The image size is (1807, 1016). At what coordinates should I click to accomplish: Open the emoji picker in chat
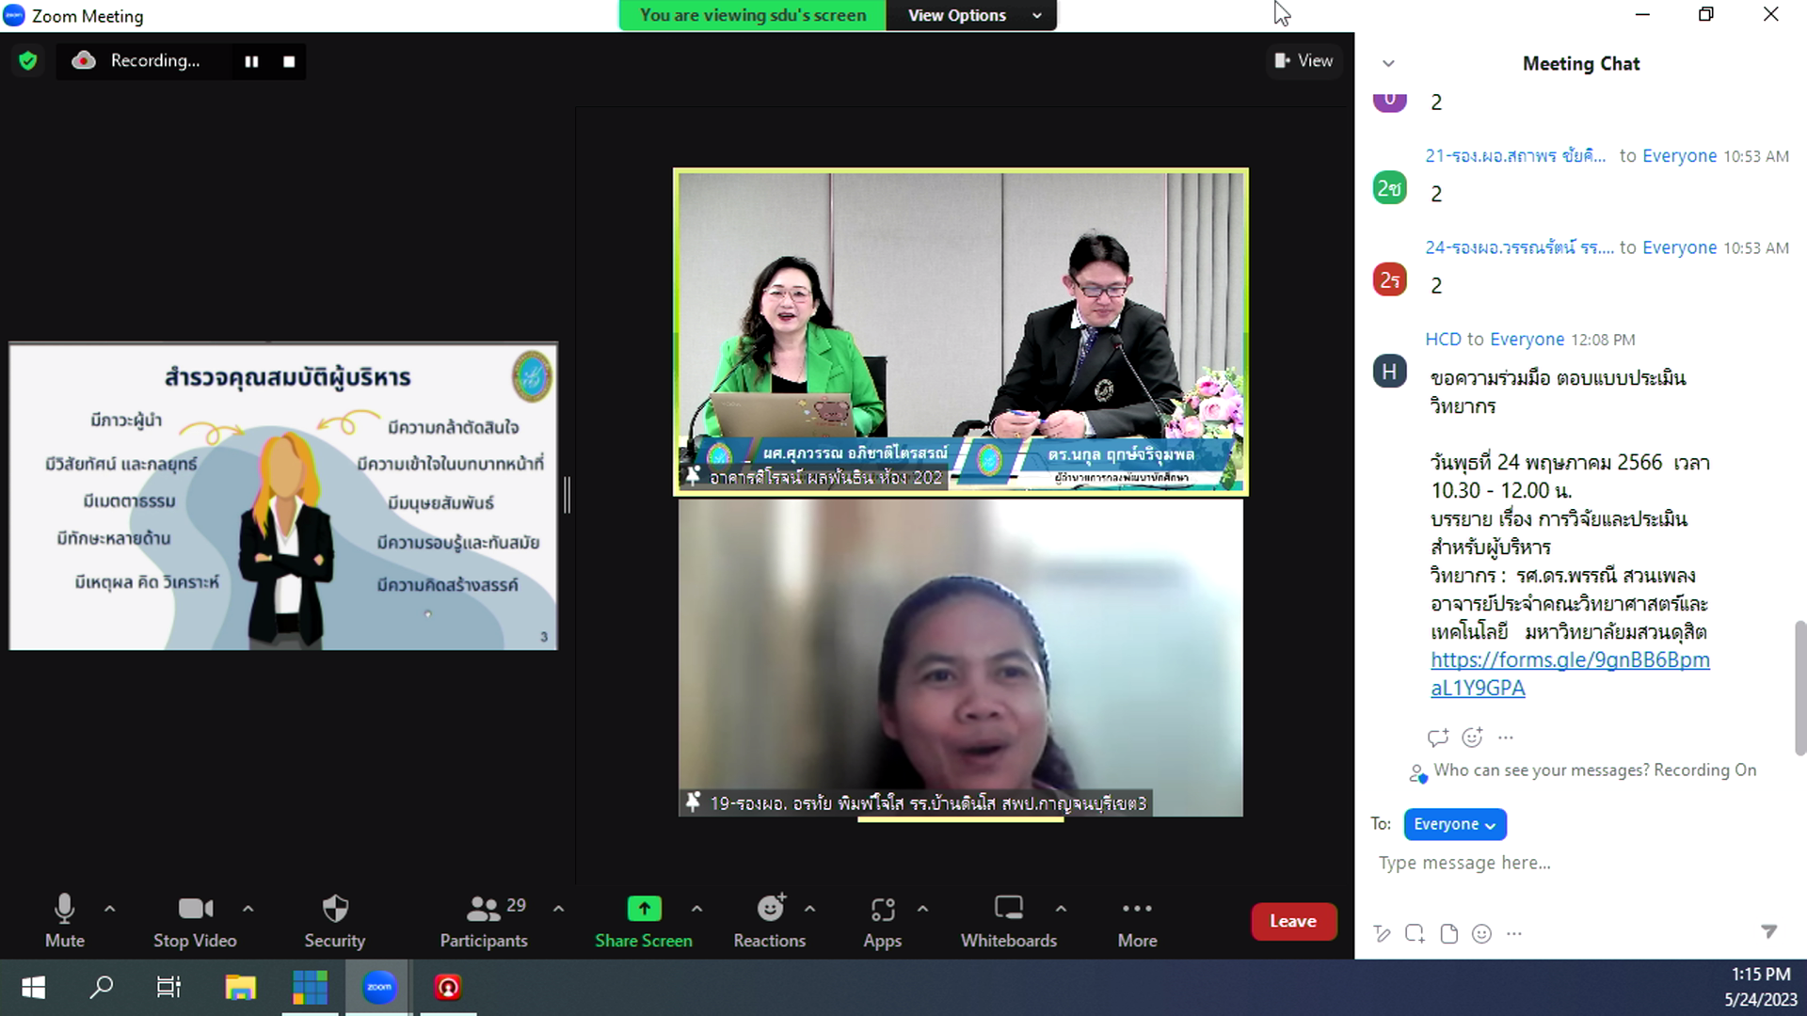pyautogui.click(x=1481, y=933)
